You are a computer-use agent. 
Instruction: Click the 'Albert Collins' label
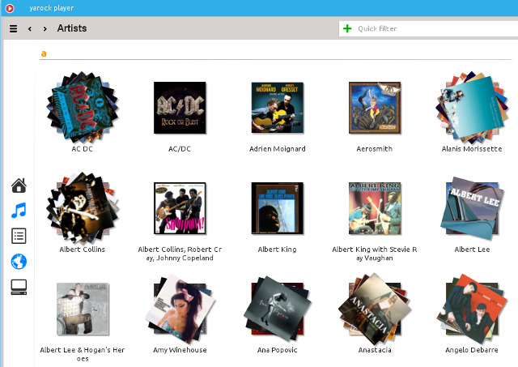pos(83,250)
